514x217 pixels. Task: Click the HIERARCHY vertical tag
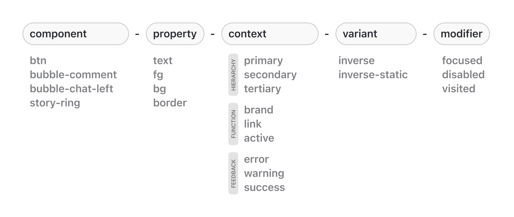point(233,75)
